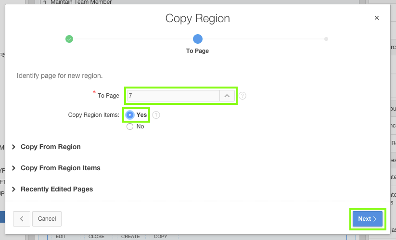Click the previous step back arrow button
The image size is (396, 240).
(22, 219)
